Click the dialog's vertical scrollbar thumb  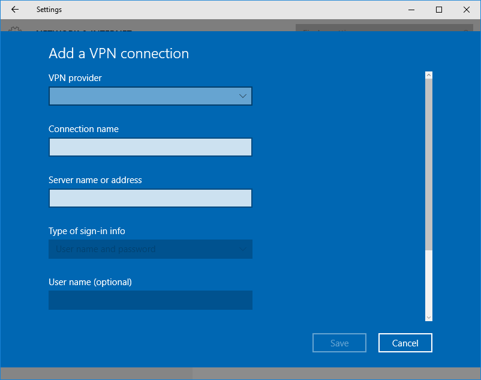pos(429,164)
